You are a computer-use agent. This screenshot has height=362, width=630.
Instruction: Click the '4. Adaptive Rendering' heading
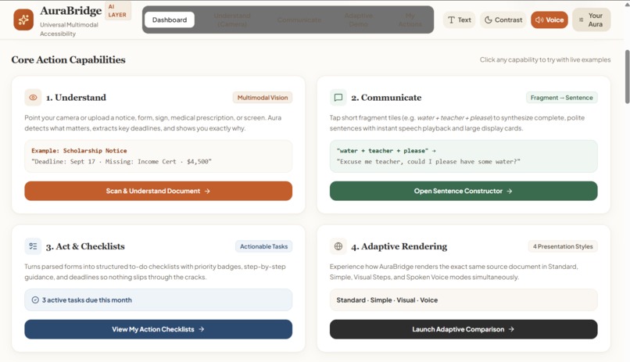399,246
